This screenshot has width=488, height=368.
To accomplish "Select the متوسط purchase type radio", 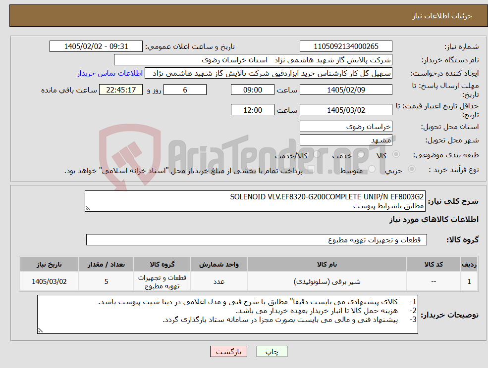I will tap(372, 169).
